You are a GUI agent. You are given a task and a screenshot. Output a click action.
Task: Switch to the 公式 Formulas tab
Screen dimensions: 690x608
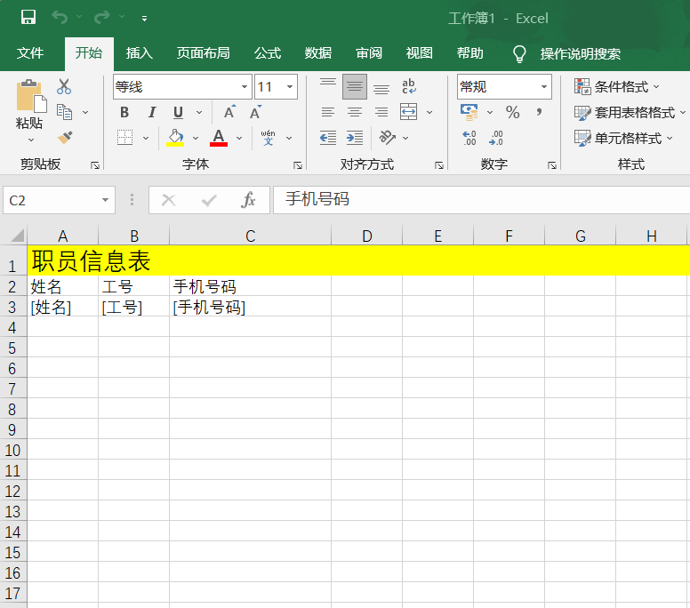268,53
